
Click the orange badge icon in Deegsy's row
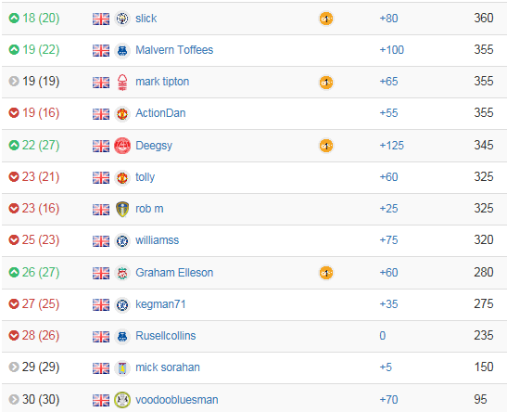coord(326,146)
